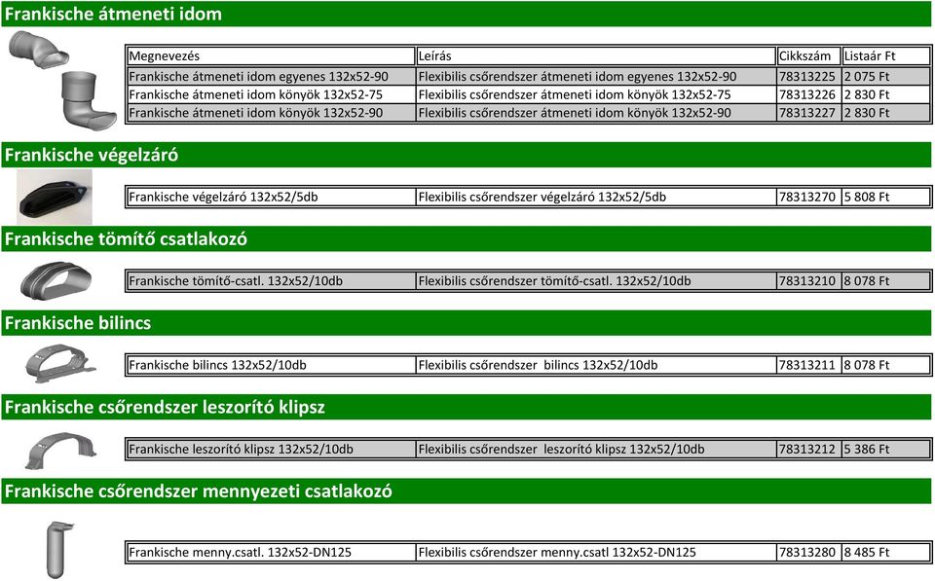Click article number 78313210
Screen dimensions: 935x581
808,280
